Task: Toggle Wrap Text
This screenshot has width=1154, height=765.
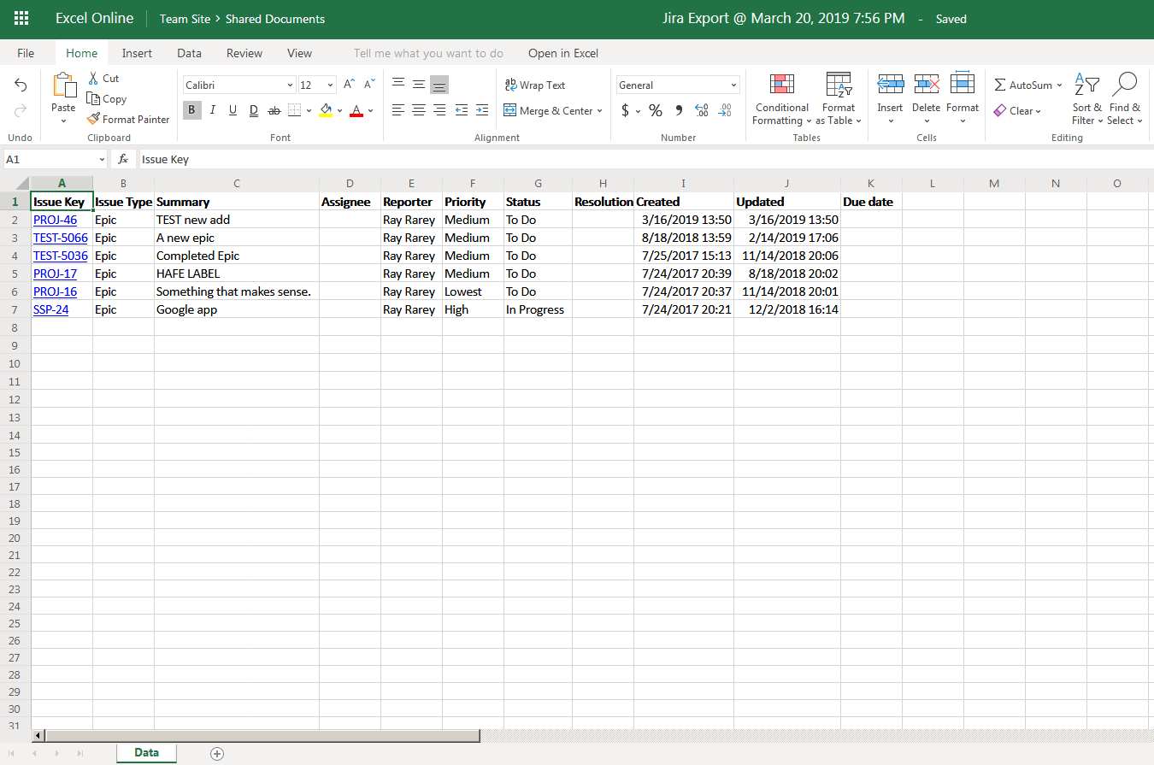Action: click(535, 85)
